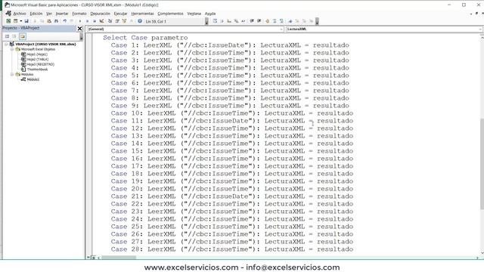Click the code window vertical scrollbar thumb

tap(482, 165)
